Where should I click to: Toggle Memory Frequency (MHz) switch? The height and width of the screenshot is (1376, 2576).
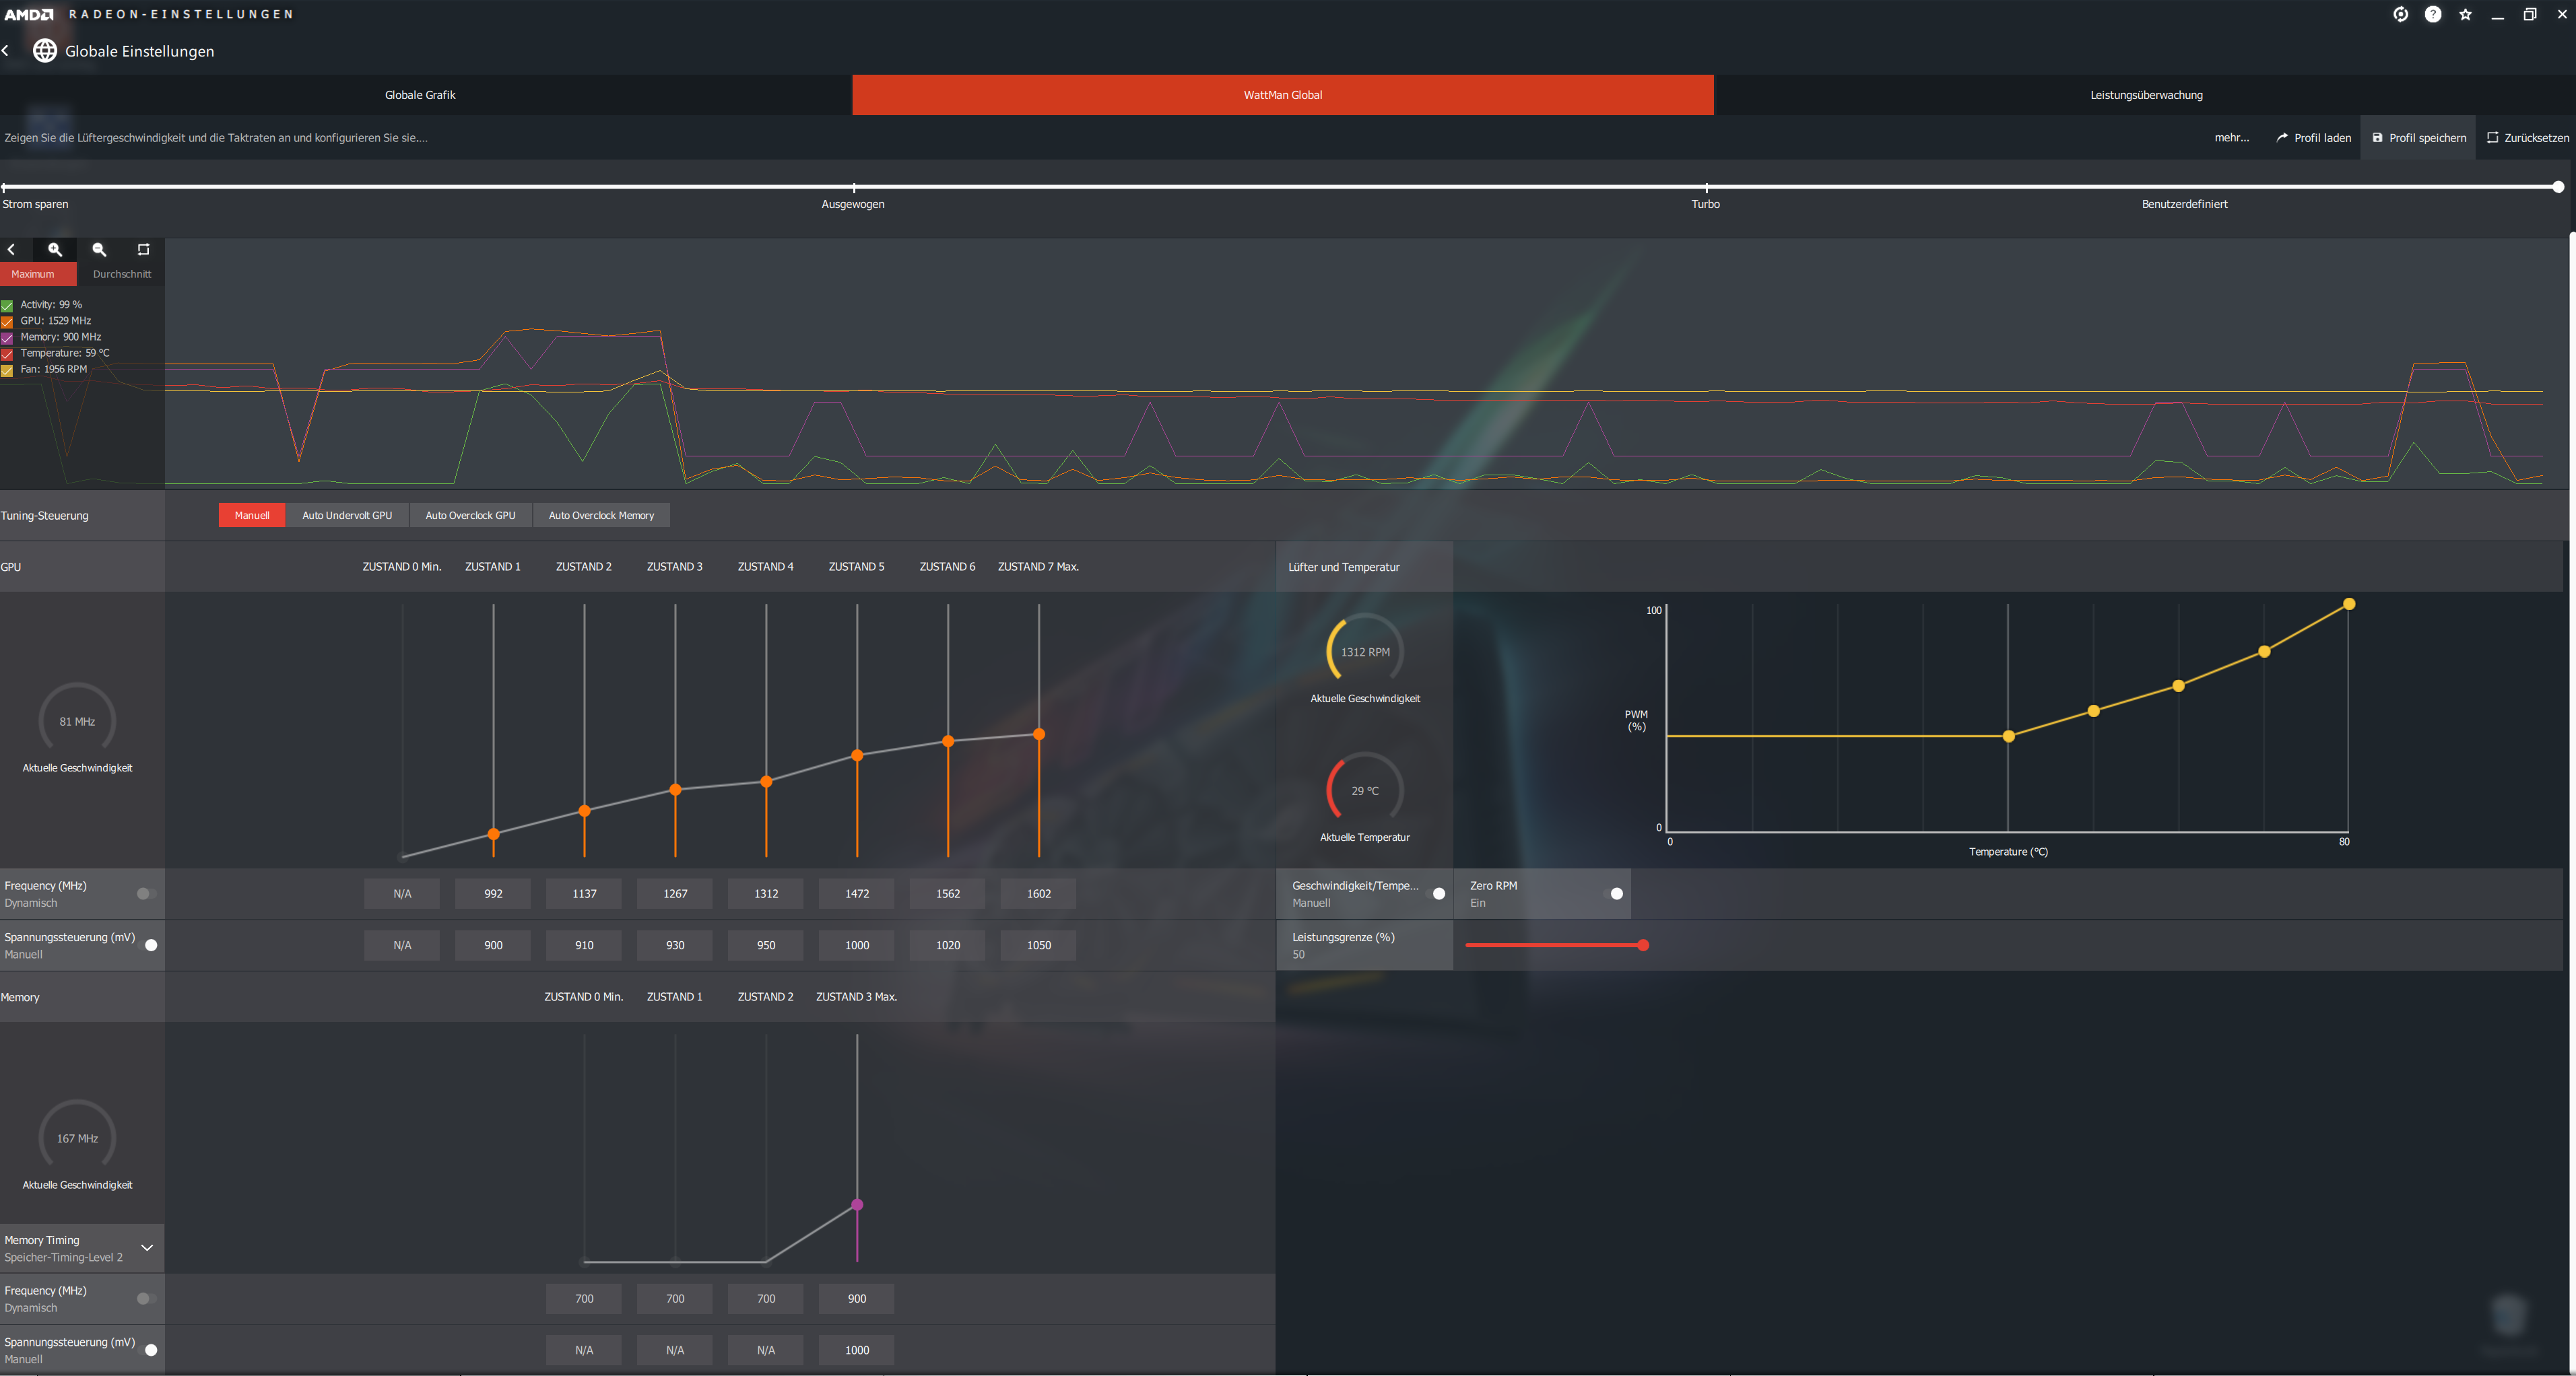[x=146, y=1299]
